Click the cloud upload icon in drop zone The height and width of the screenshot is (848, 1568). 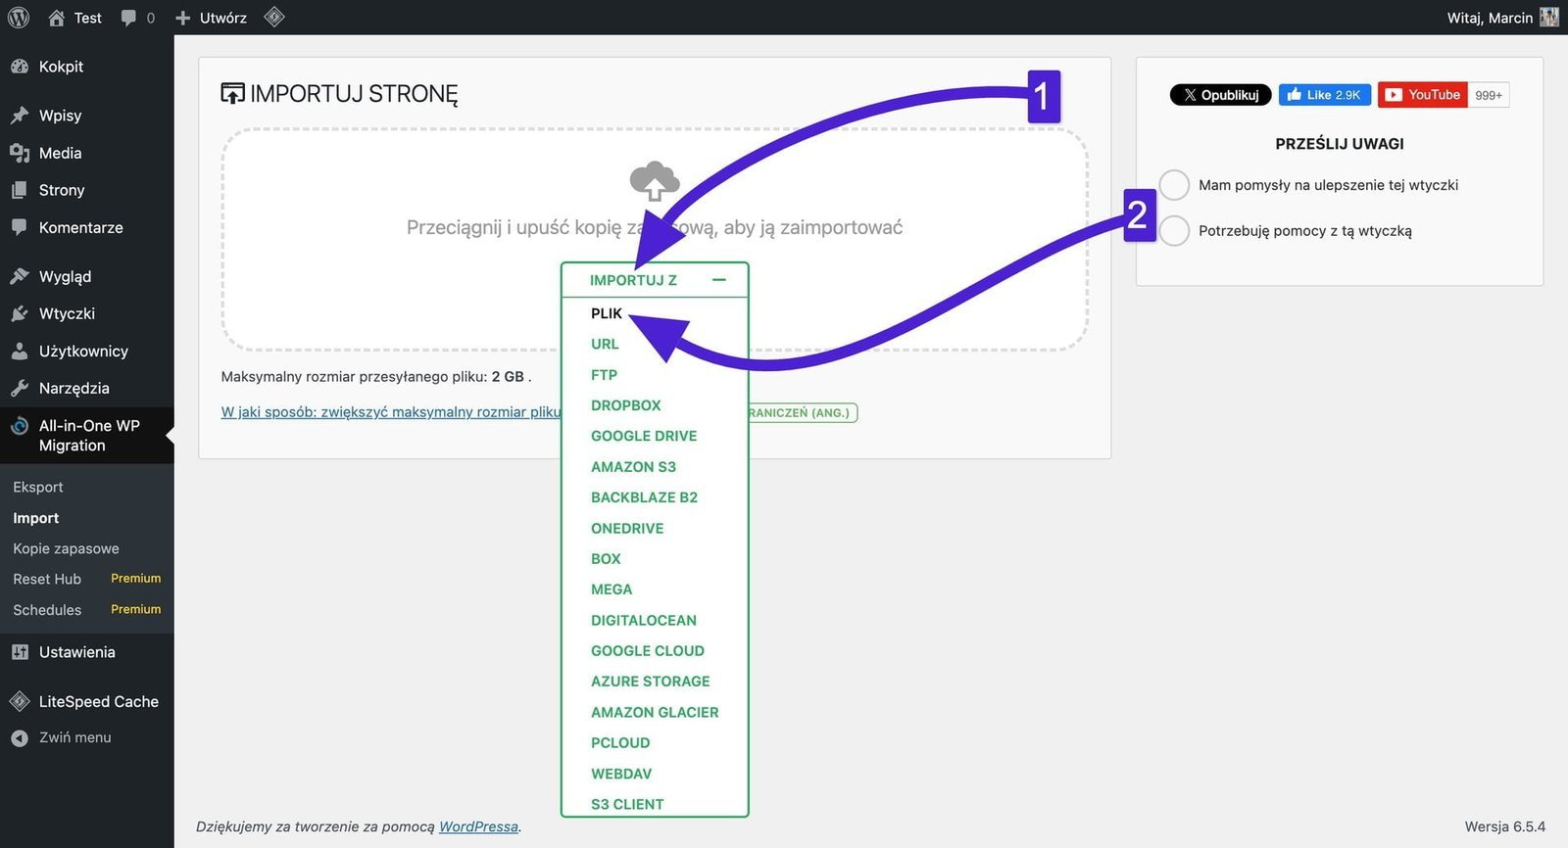[x=654, y=181]
